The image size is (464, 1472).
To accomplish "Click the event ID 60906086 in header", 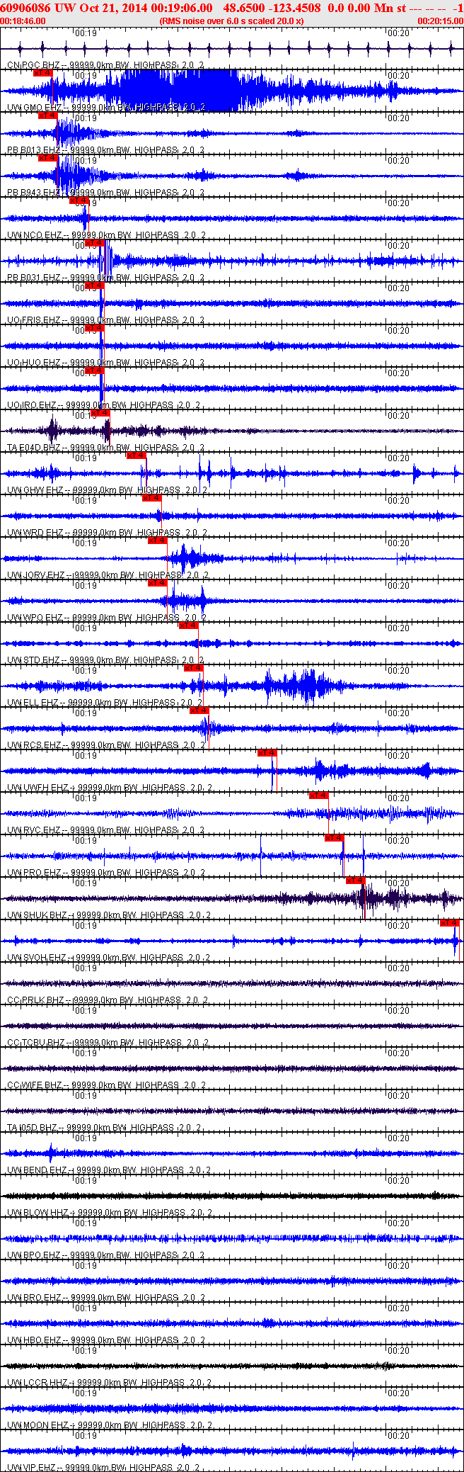I will point(25,8).
